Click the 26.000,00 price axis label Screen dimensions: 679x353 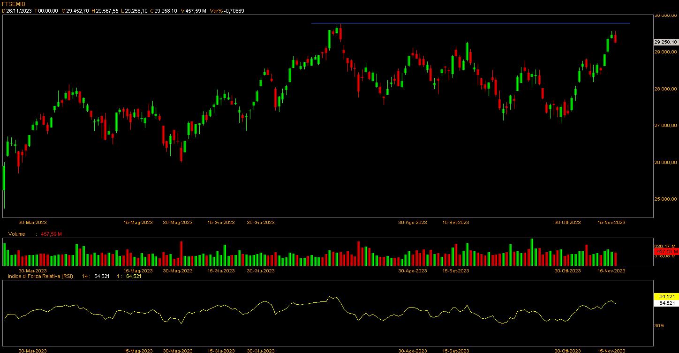[665, 163]
